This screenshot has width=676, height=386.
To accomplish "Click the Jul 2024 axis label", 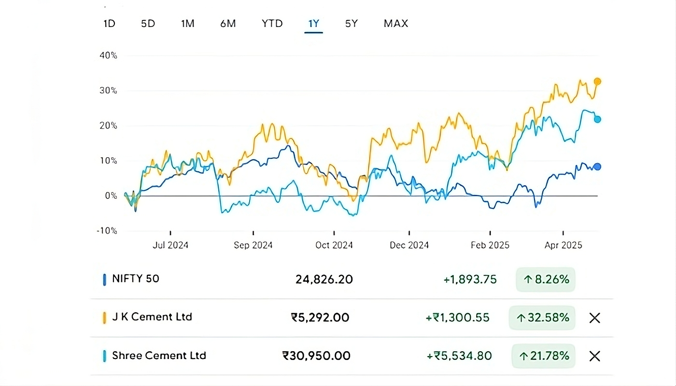I will pyautogui.click(x=170, y=246).
